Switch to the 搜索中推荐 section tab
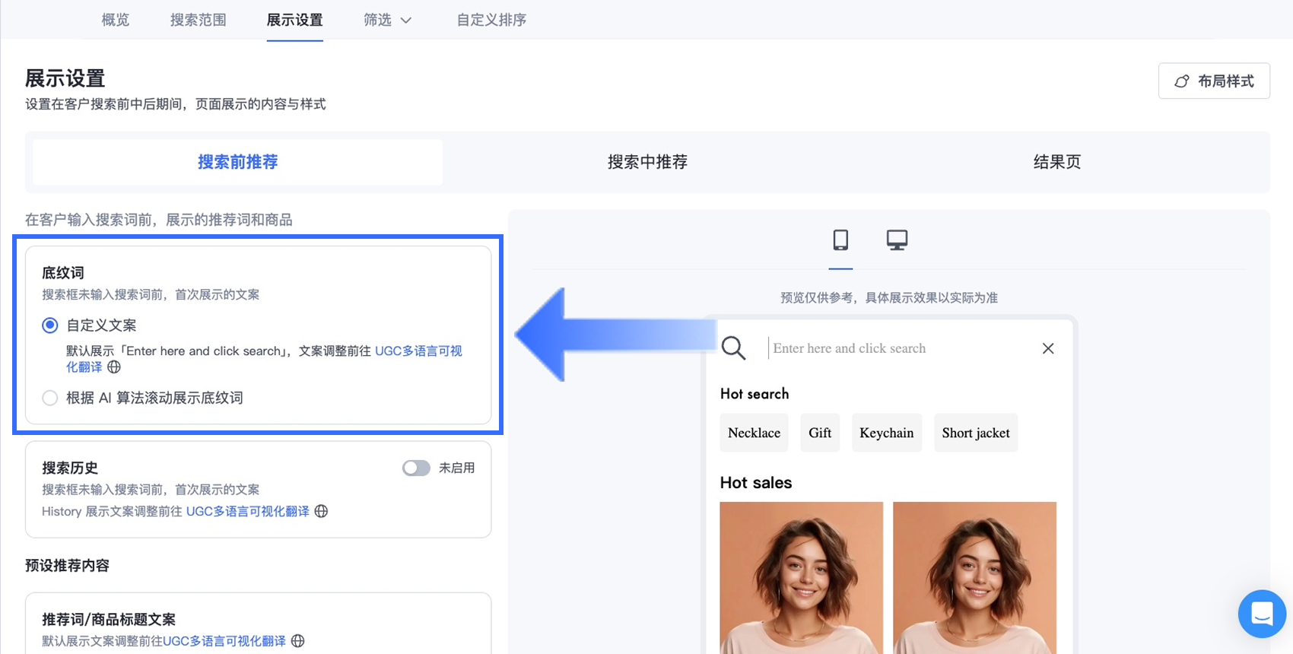The width and height of the screenshot is (1293, 654). click(647, 162)
